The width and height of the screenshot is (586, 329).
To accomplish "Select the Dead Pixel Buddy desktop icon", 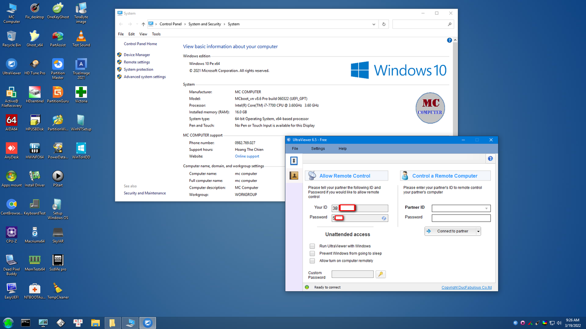I will click(11, 265).
